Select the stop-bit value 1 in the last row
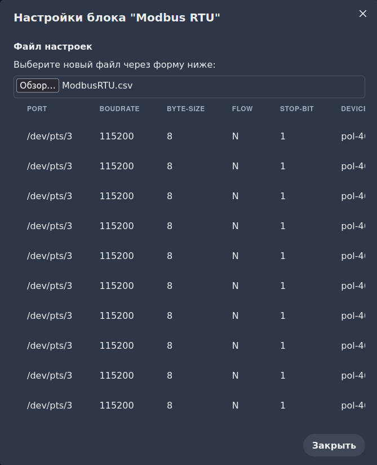The image size is (377, 465). [283, 406]
